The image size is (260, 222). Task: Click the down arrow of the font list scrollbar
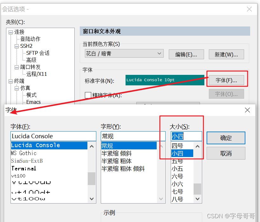coord(92,199)
